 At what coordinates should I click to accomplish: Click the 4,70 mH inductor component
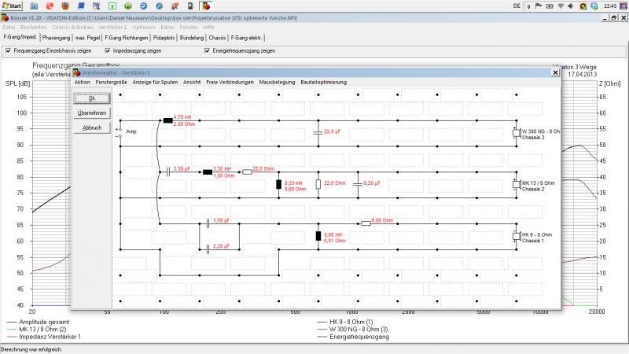(x=167, y=120)
